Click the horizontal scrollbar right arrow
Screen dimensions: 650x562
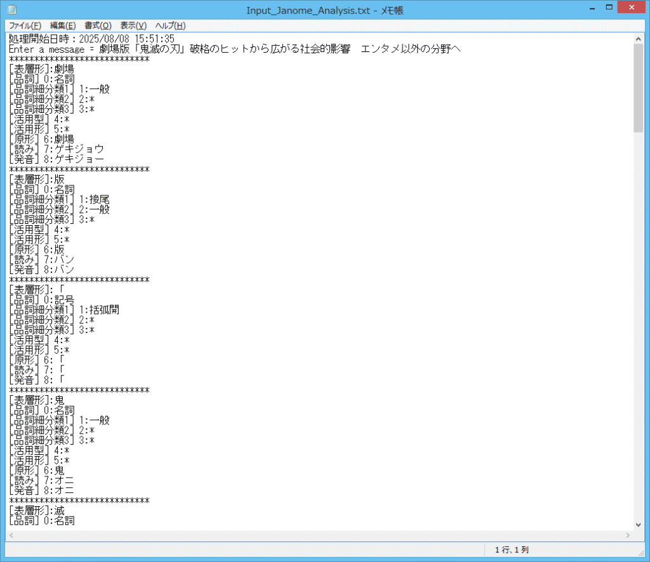(x=627, y=536)
